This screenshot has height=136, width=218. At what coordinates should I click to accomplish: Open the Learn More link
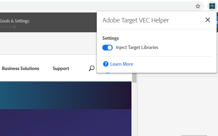tap(122, 64)
